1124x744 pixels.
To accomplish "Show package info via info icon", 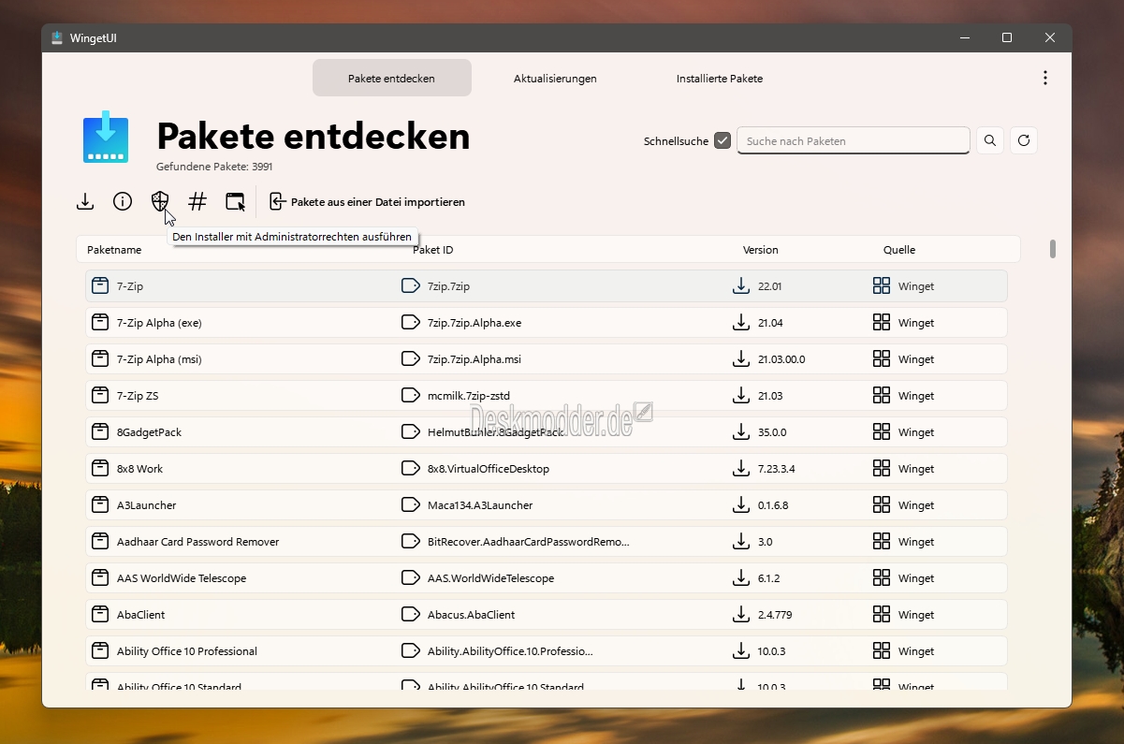I will 123,201.
